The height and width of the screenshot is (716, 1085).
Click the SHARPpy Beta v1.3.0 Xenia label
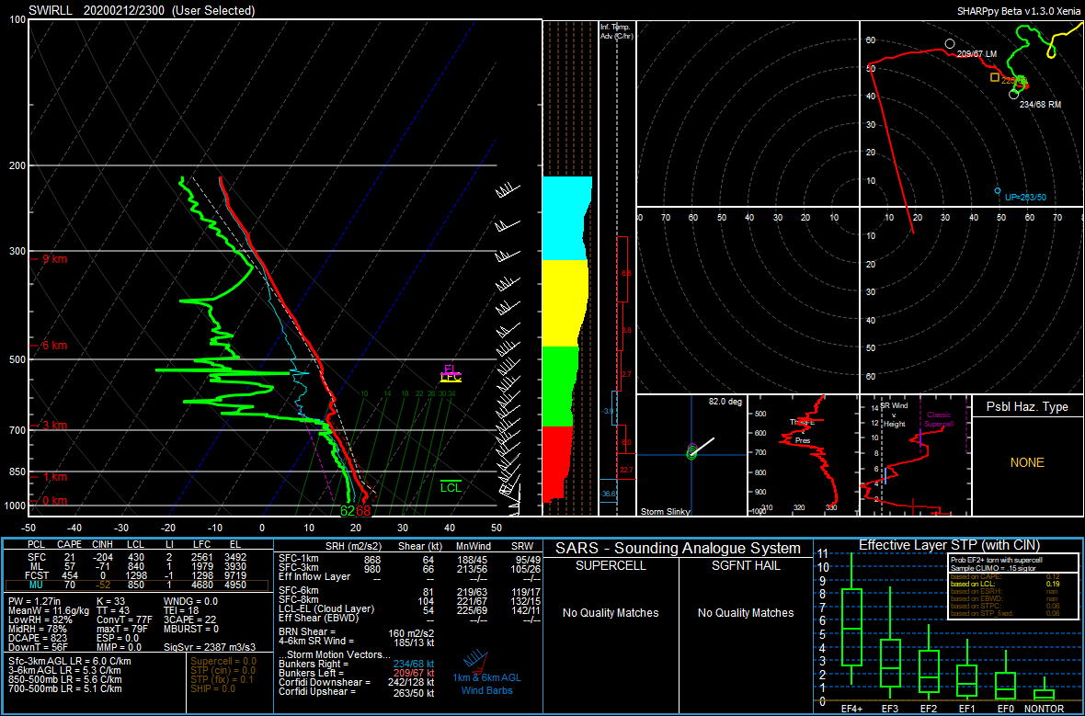tap(1020, 11)
